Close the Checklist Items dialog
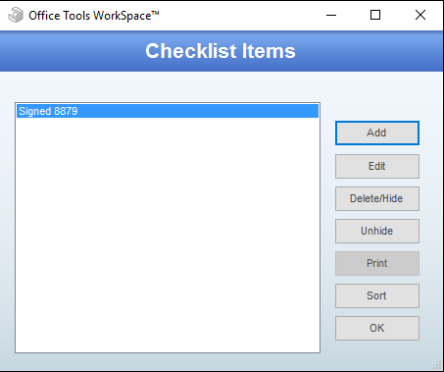 420,15
